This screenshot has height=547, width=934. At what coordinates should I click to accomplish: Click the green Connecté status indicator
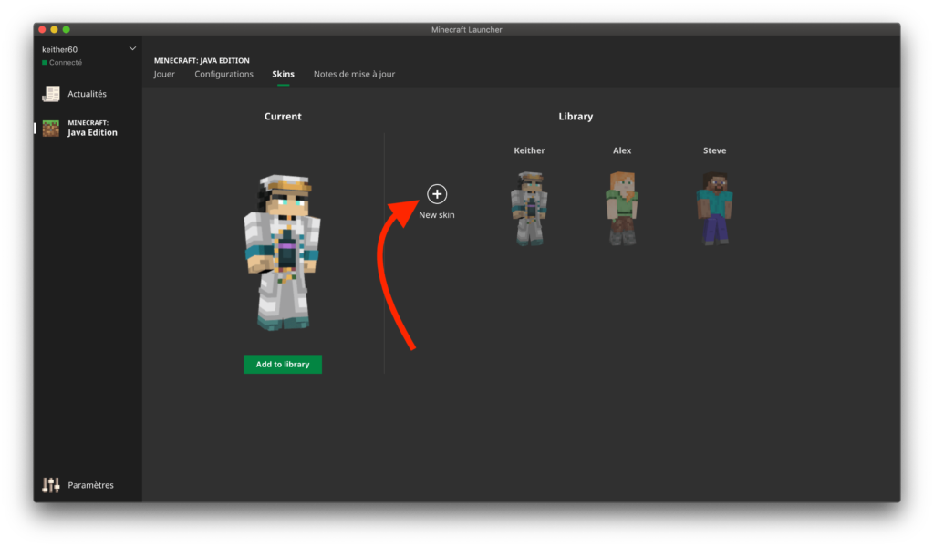43,62
